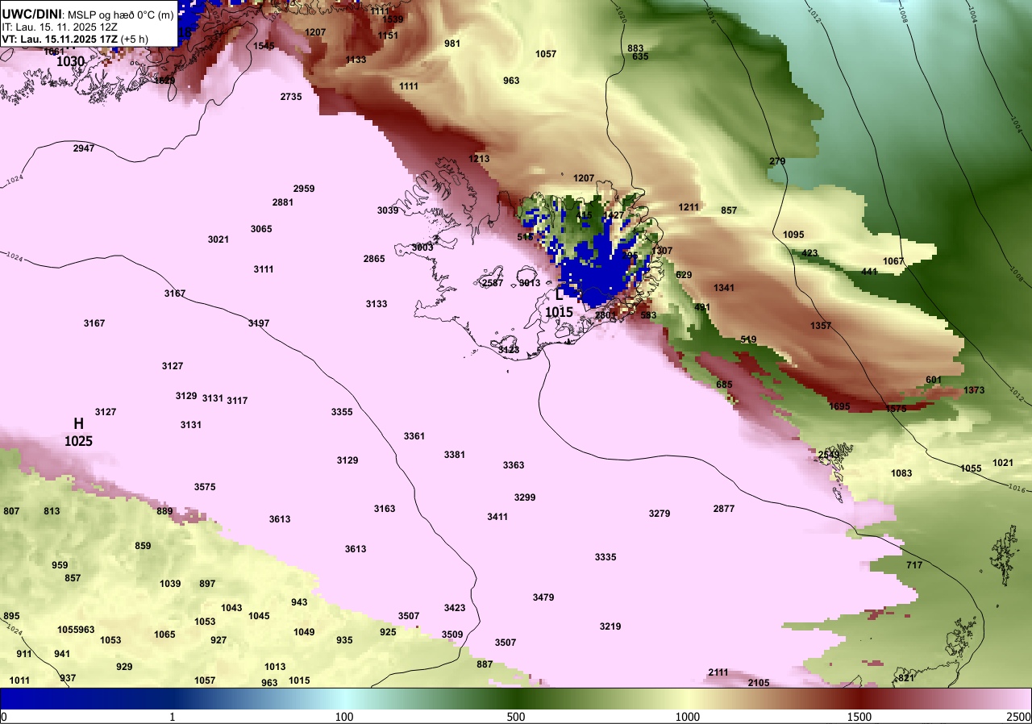
Task: Select the 2105 height value
Action: click(x=759, y=683)
